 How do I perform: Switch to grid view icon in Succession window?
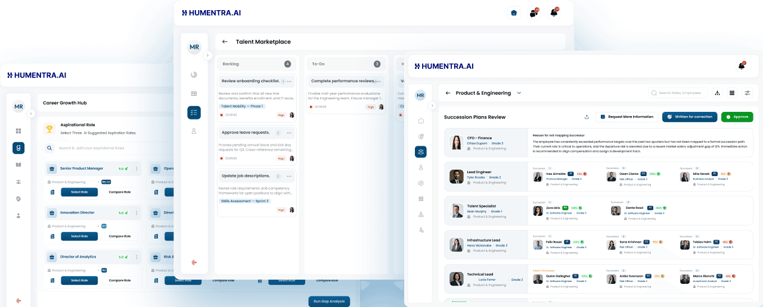tap(732, 93)
